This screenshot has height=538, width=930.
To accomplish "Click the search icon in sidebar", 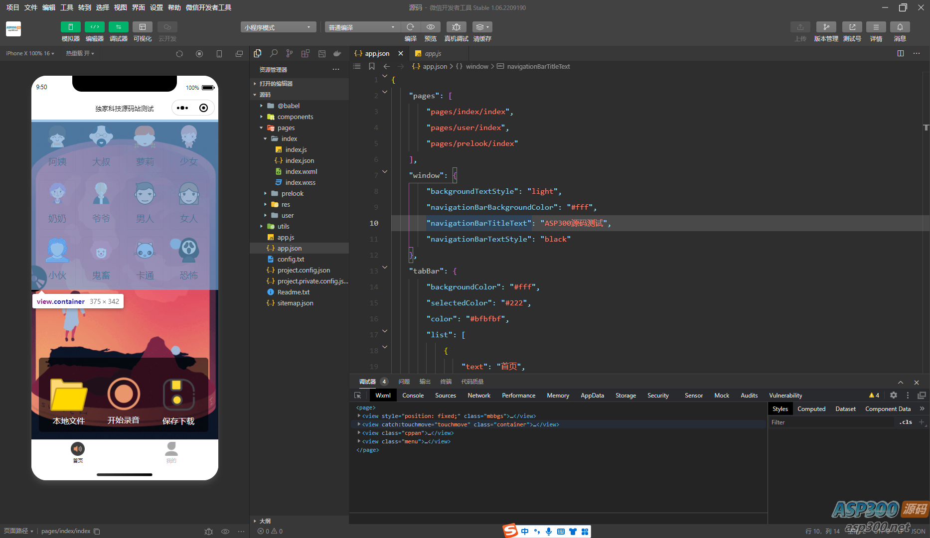I will point(274,53).
